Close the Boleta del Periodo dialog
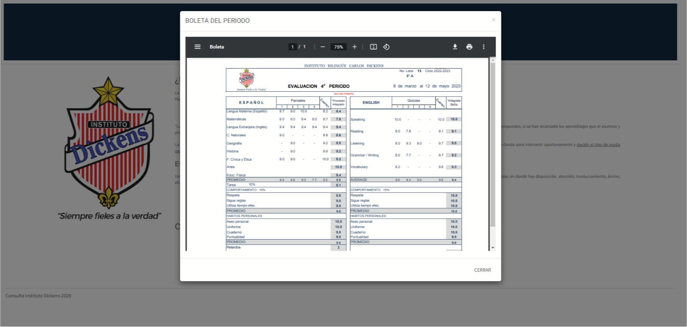Image resolution: width=687 pixels, height=327 pixels. 482,270
